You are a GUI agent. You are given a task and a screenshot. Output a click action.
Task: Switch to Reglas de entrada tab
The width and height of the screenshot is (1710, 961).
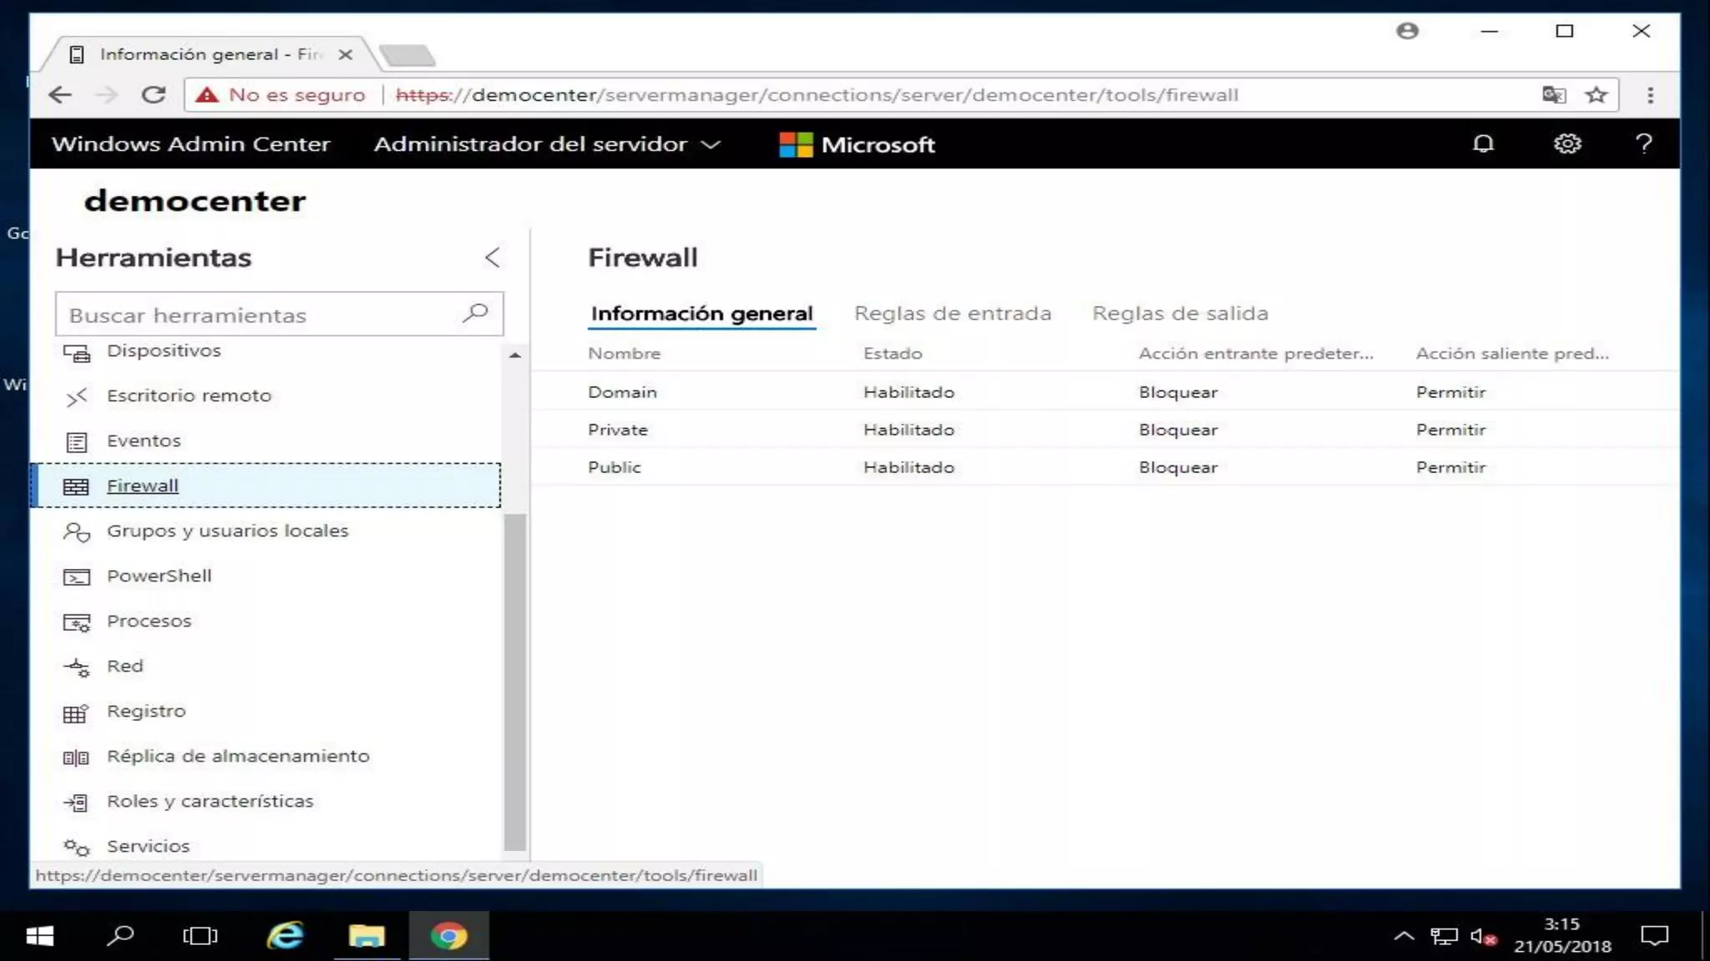[952, 314]
